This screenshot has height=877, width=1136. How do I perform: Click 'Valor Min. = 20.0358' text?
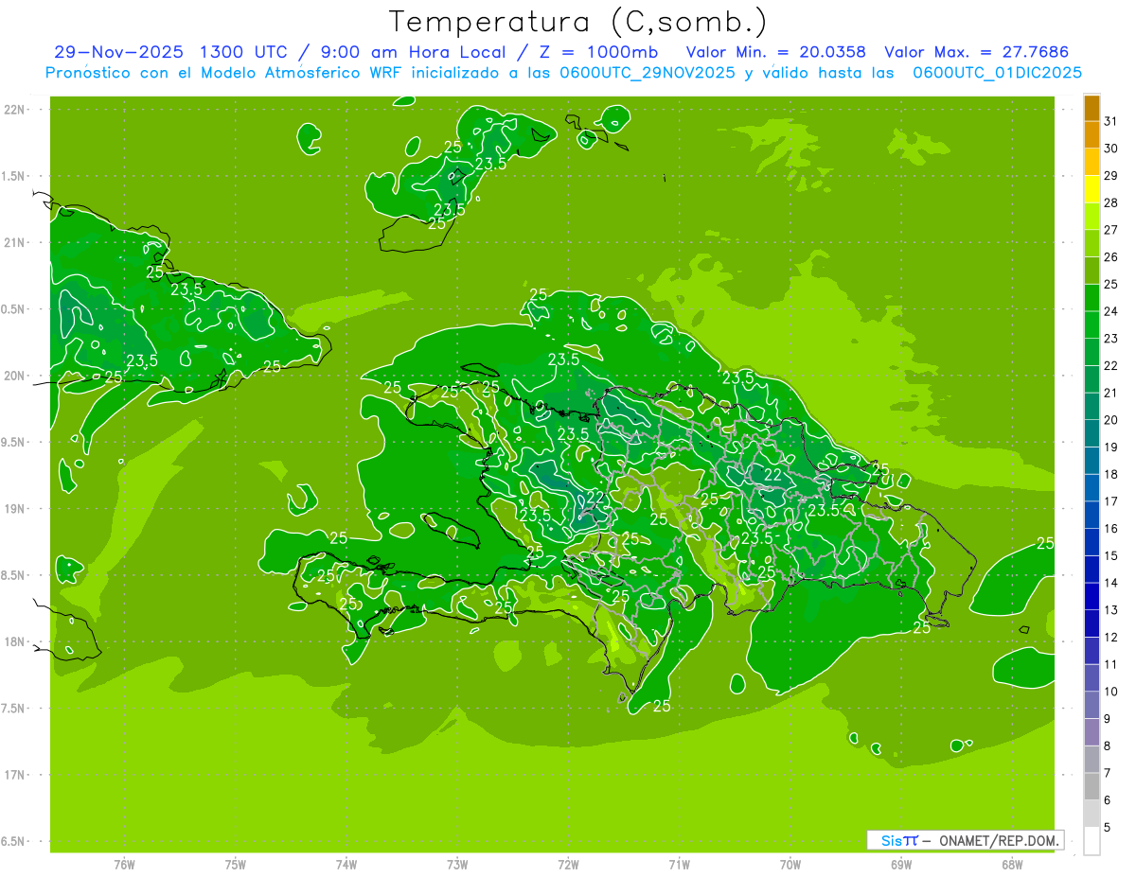click(x=776, y=52)
